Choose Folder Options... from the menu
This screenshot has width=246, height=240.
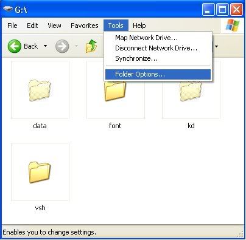click(x=158, y=74)
